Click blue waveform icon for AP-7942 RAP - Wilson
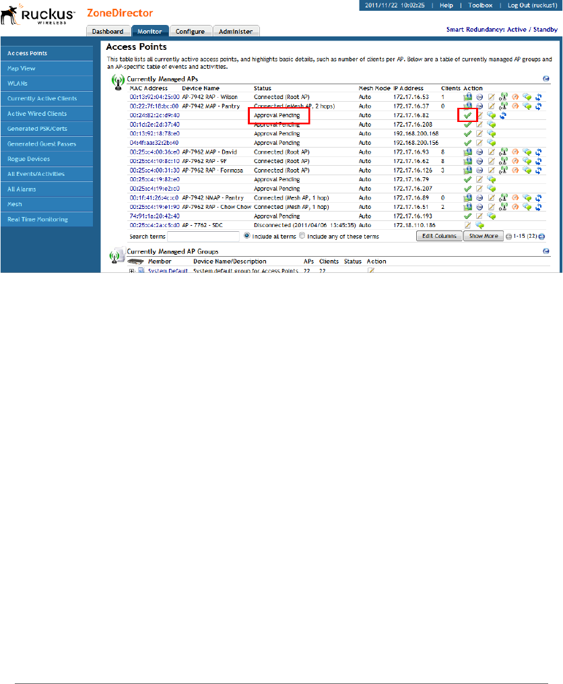Viewport: 563px width, 684px height. pyautogui.click(x=479, y=97)
